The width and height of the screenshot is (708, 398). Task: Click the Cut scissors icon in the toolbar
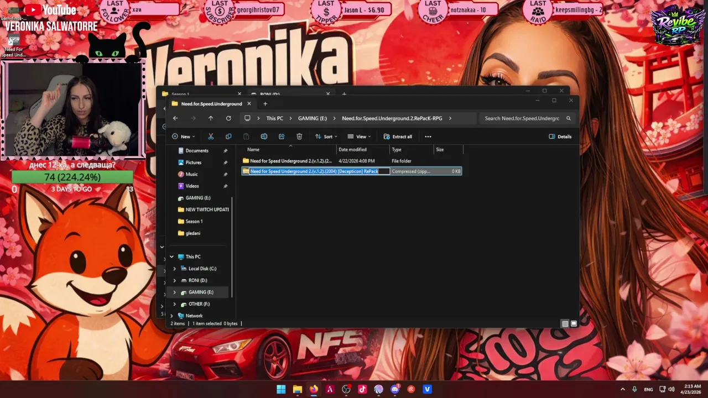(211, 137)
